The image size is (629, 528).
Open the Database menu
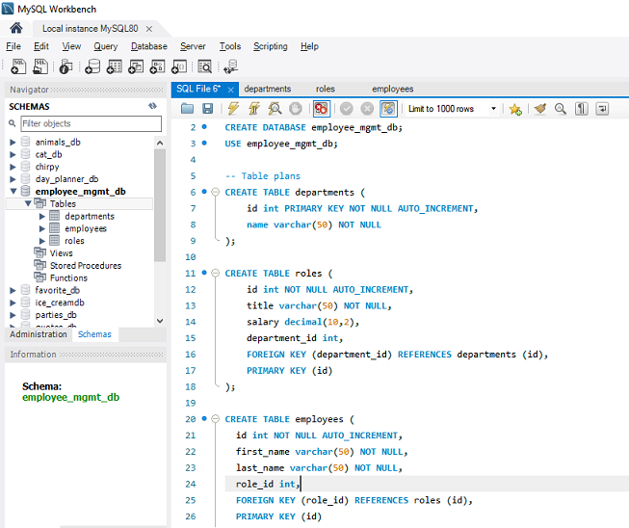[x=149, y=46]
